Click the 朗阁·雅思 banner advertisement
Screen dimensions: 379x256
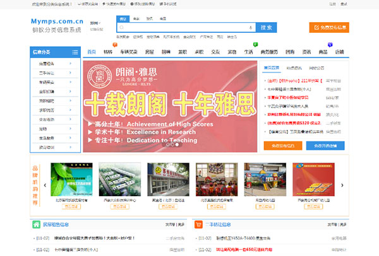click(x=170, y=106)
